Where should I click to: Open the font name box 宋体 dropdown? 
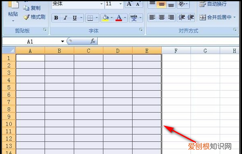point(101,4)
